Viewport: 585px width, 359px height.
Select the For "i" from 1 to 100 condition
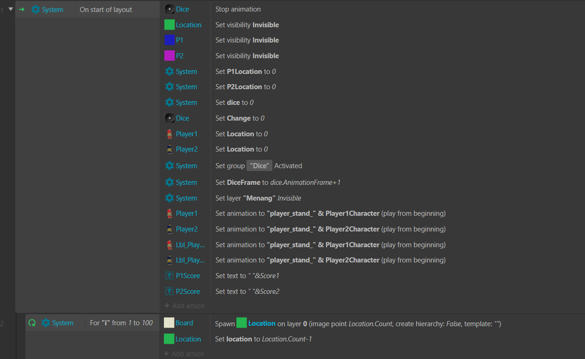(121, 323)
